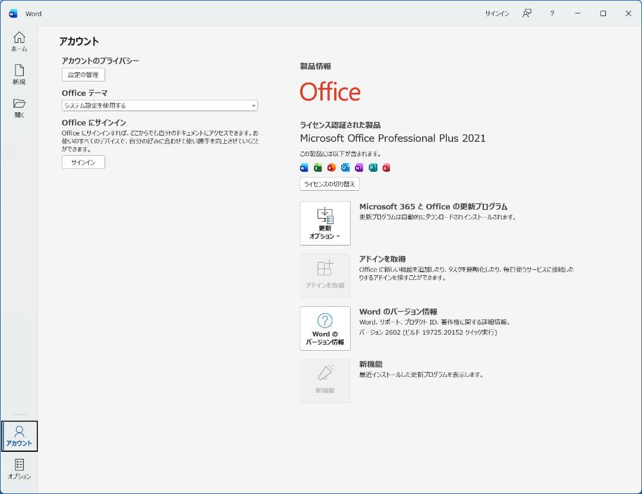The height and width of the screenshot is (494, 642).
Task: Click the 'Word のバージョン情報' heading text
Action: 398,311
